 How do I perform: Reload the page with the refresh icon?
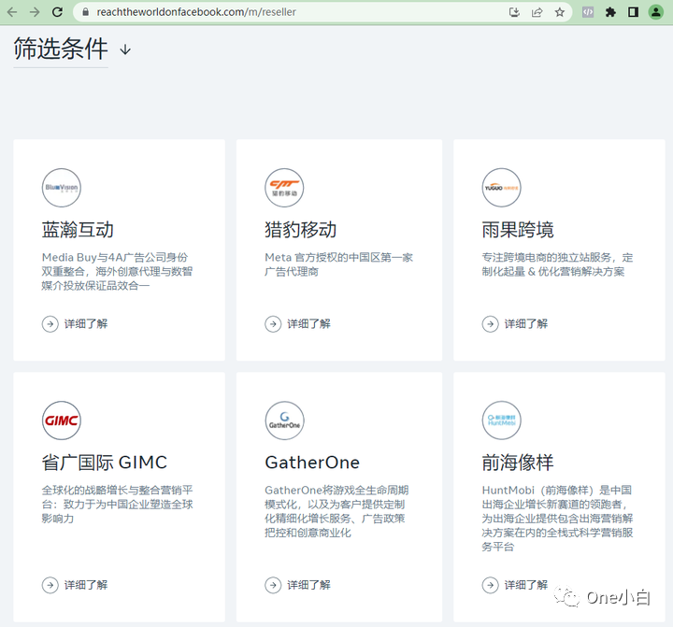click(57, 12)
